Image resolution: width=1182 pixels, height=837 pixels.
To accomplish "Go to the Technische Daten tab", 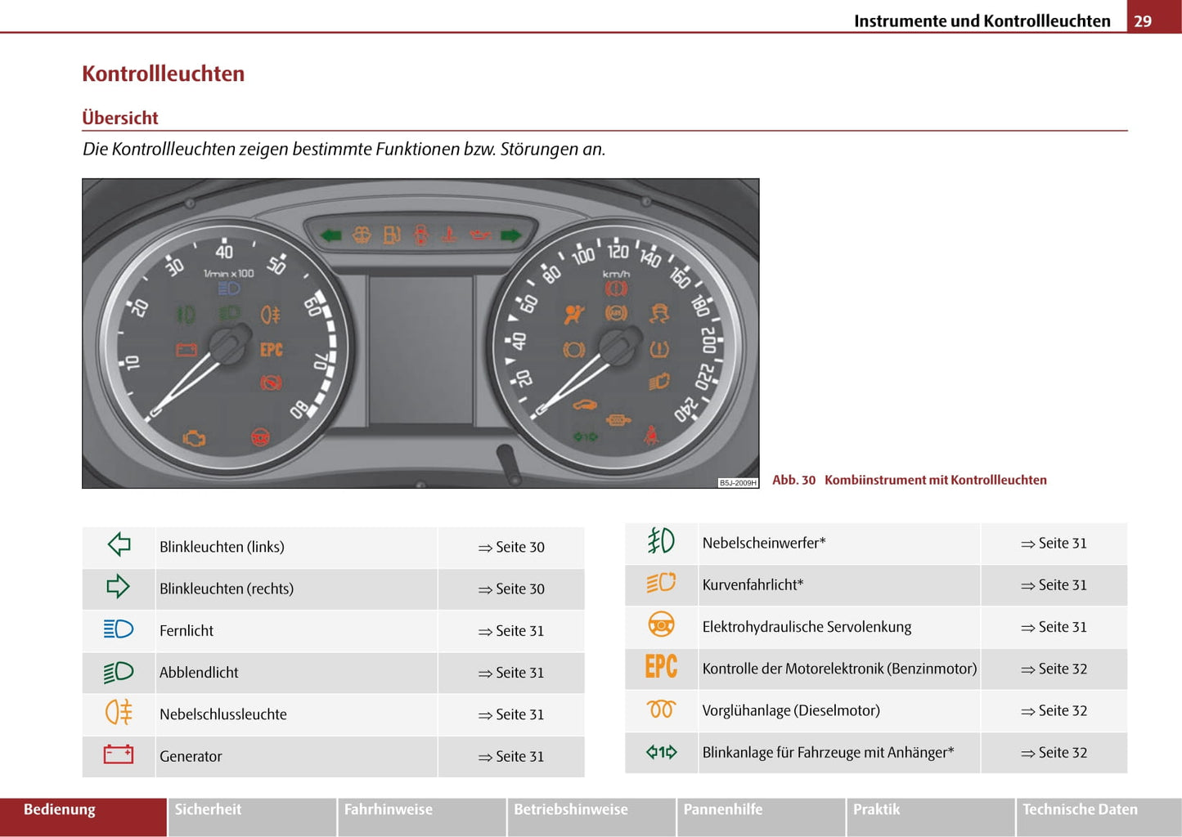I will (x=1098, y=815).
